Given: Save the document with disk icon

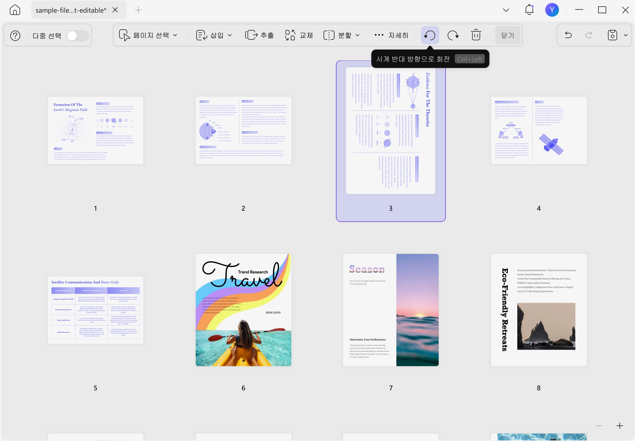Looking at the screenshot, I should [x=613, y=35].
